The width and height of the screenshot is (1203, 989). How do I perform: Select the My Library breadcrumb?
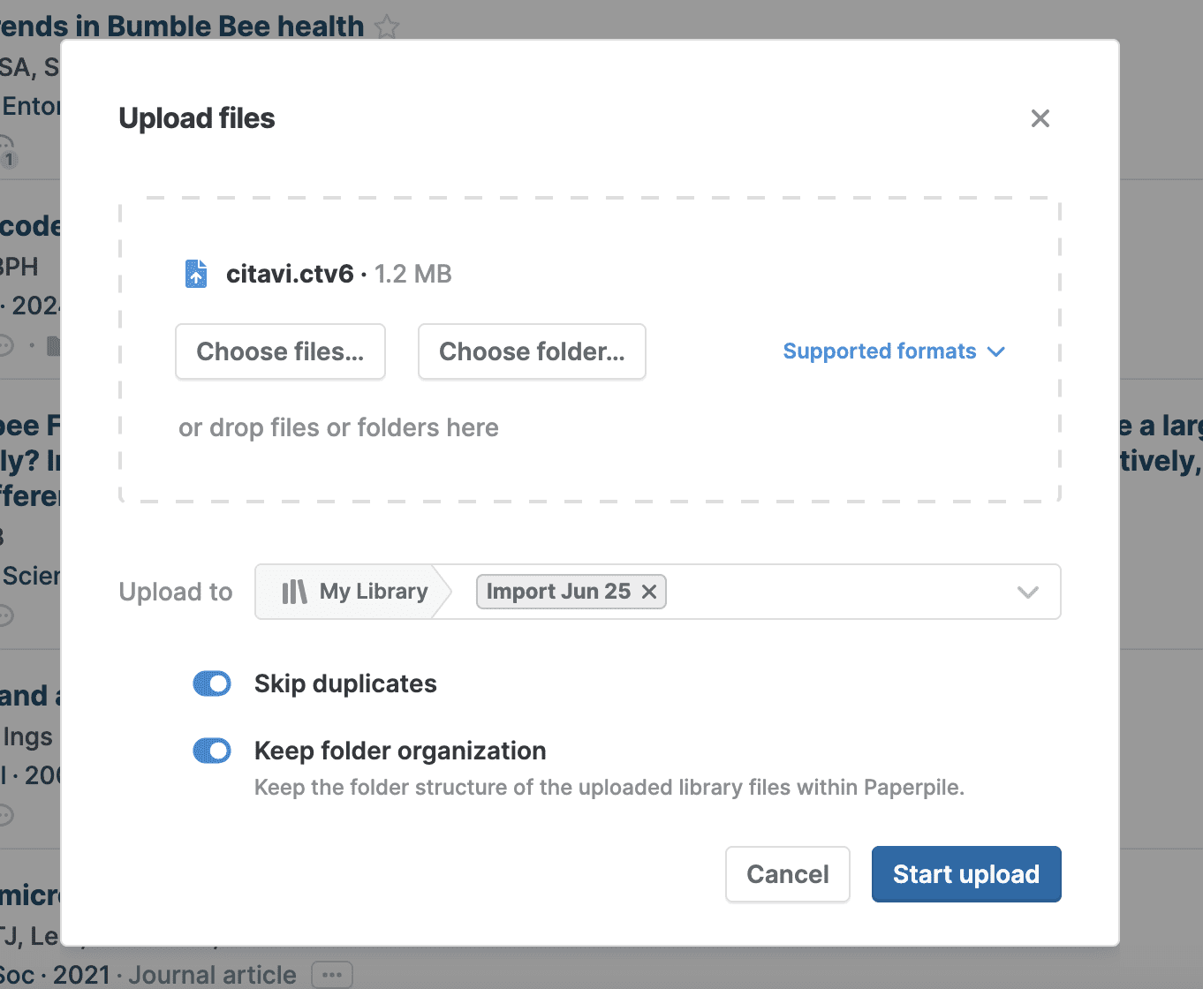click(373, 592)
